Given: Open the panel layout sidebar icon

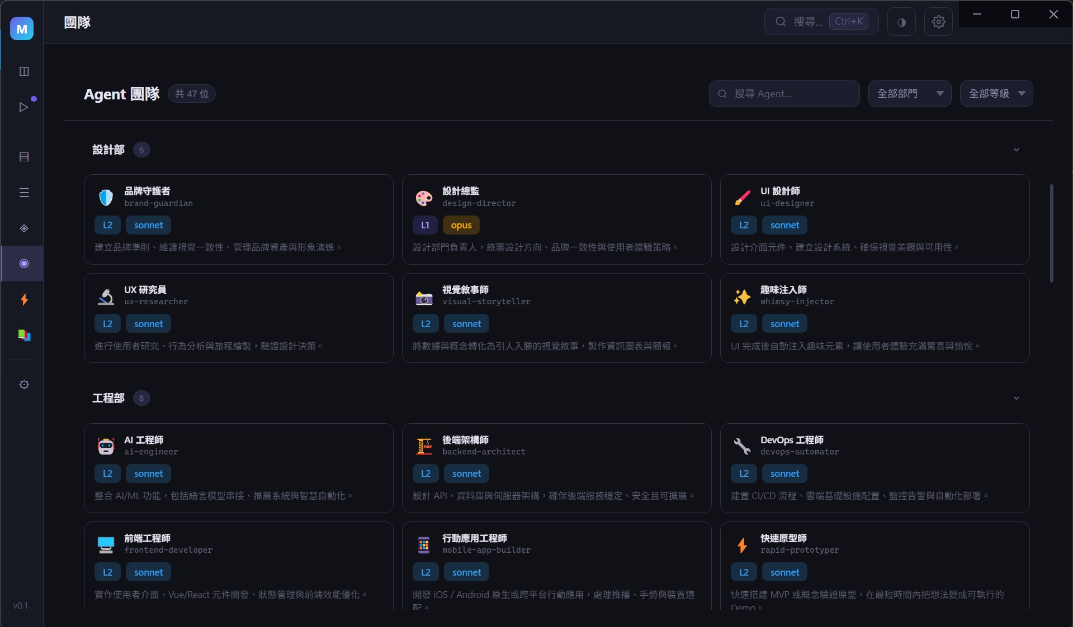Looking at the screenshot, I should tap(24, 71).
